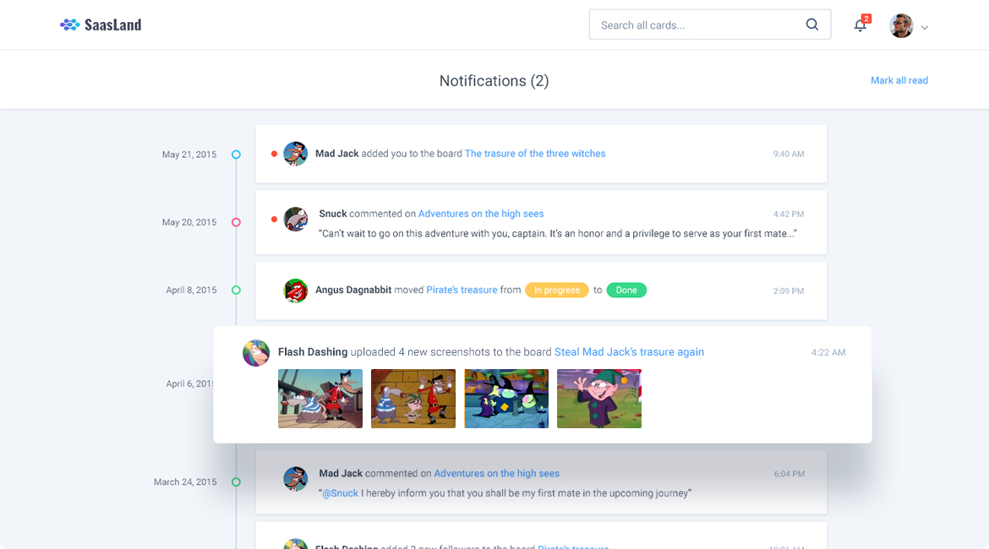This screenshot has width=989, height=549.
Task: Open the first pirate ship screenshot thumbnail
Action: point(320,399)
